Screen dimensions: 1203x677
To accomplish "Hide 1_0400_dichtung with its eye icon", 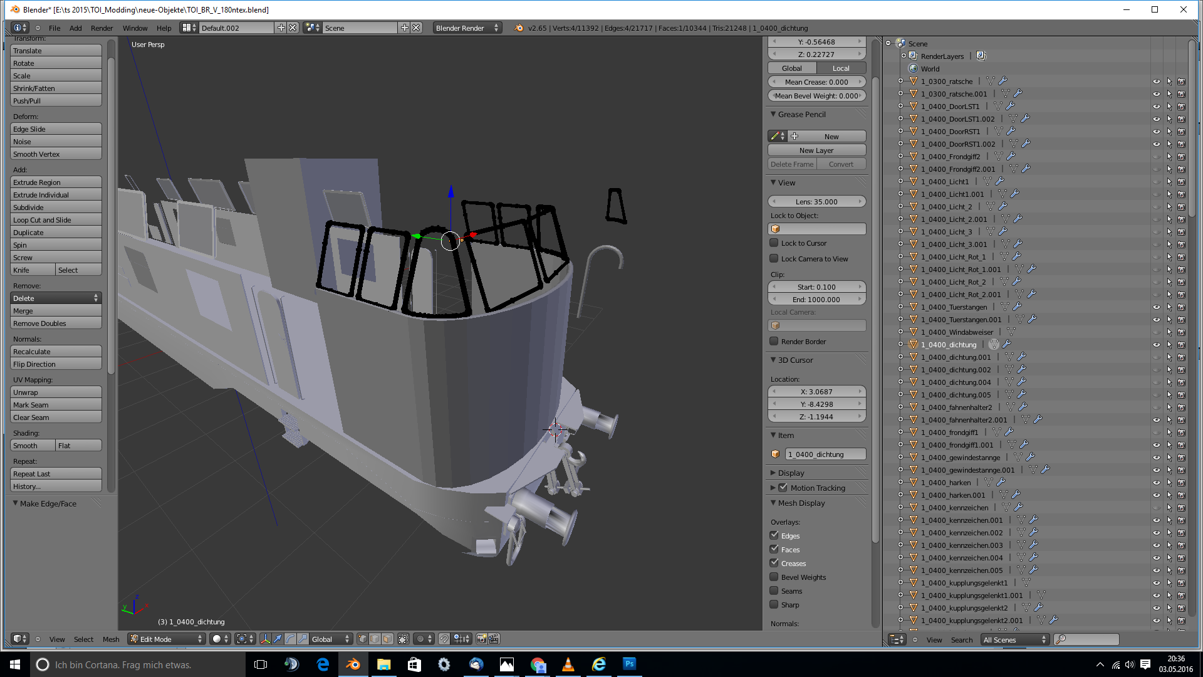I will [1156, 345].
